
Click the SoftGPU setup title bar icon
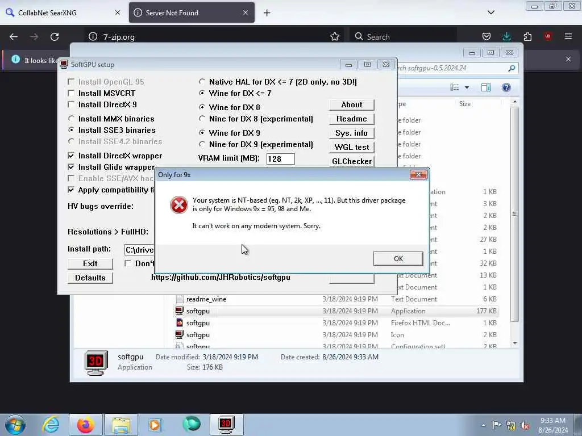click(64, 65)
